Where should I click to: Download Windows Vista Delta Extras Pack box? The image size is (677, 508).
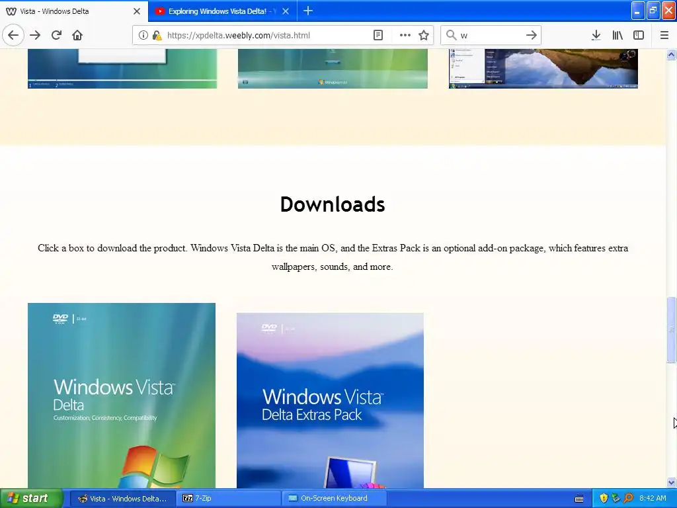pyautogui.click(x=331, y=400)
